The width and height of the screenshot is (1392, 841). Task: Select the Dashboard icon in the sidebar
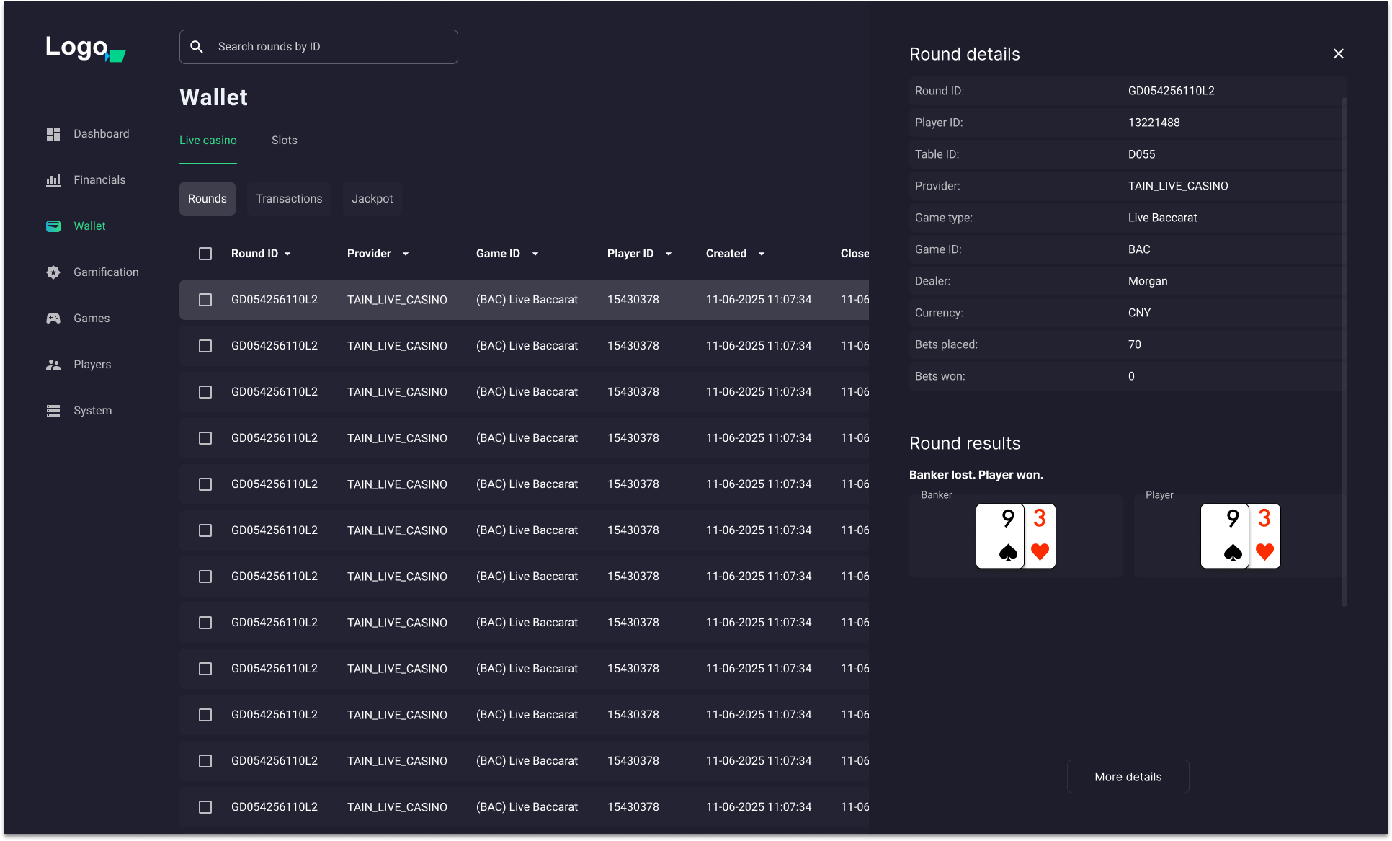click(53, 133)
